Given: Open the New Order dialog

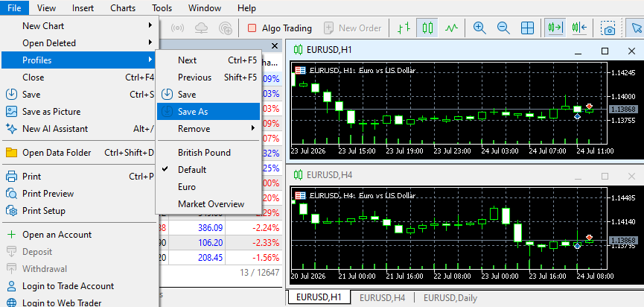Looking at the screenshot, I should (353, 28).
